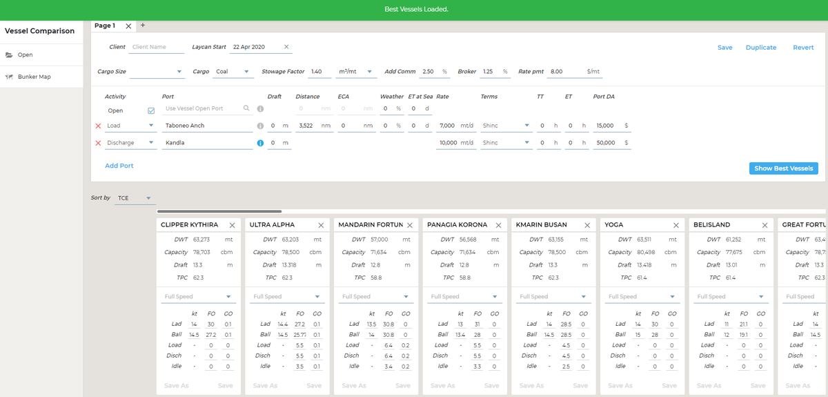Image resolution: width=828 pixels, height=397 pixels.
Task: Open the Discharge activity dropdown
Action: pos(131,143)
